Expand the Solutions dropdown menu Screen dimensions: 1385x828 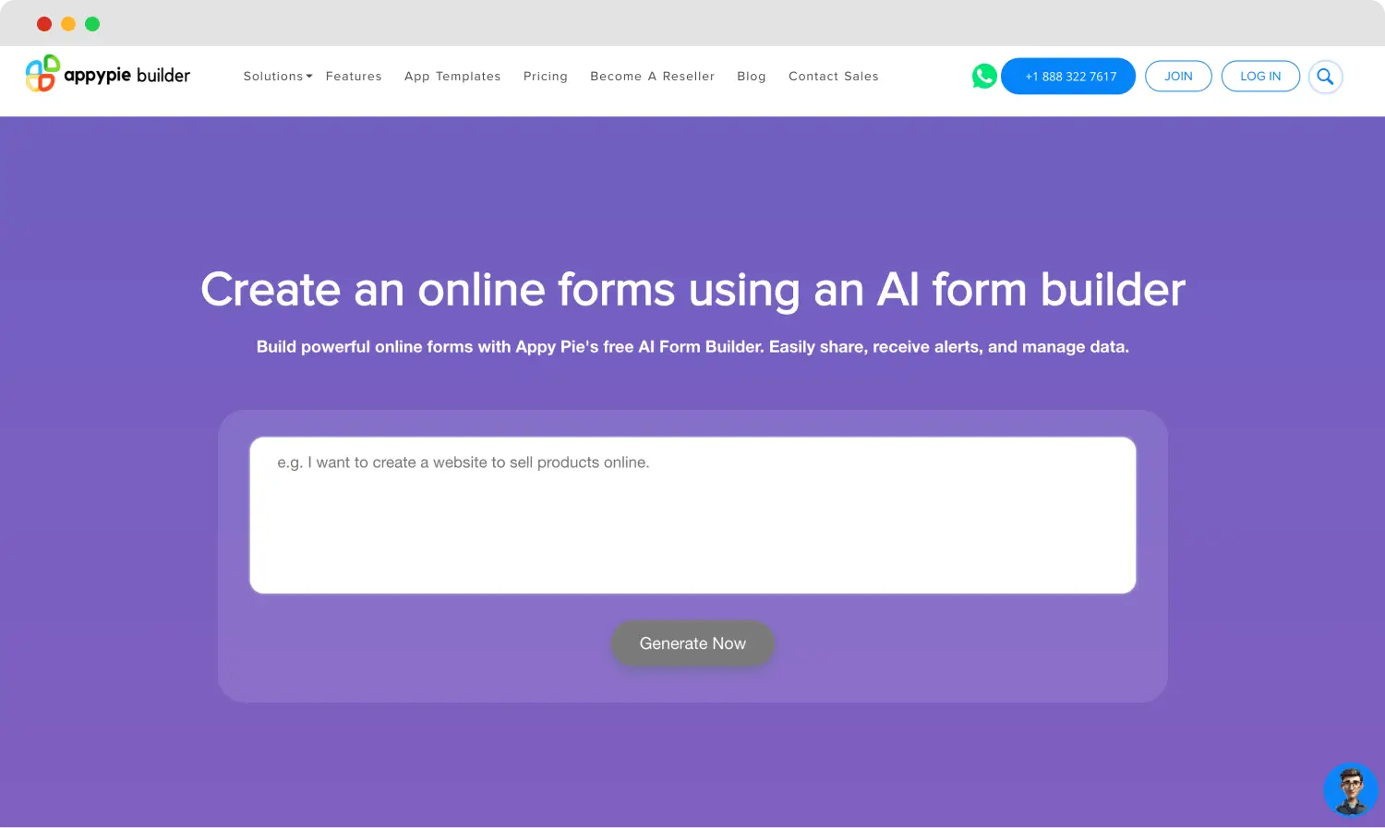pyautogui.click(x=278, y=77)
